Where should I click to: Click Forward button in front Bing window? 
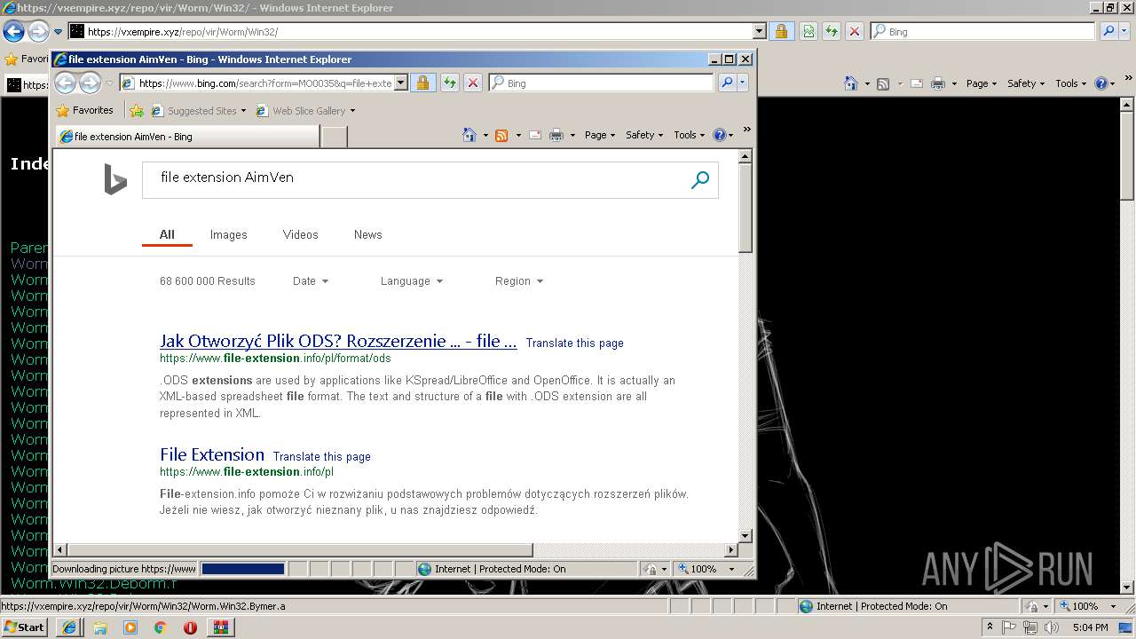point(90,83)
